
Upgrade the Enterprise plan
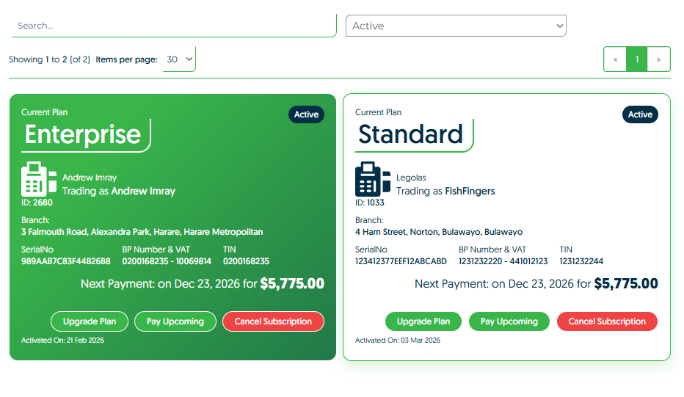point(90,321)
